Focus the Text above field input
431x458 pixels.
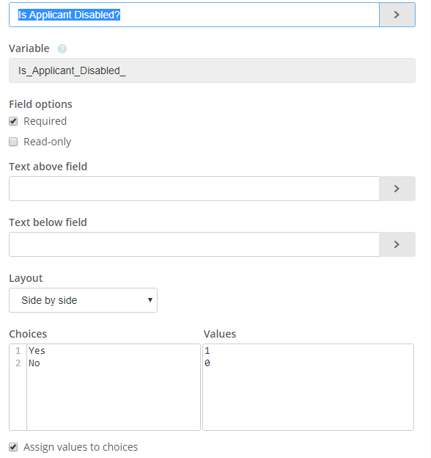tap(194, 189)
